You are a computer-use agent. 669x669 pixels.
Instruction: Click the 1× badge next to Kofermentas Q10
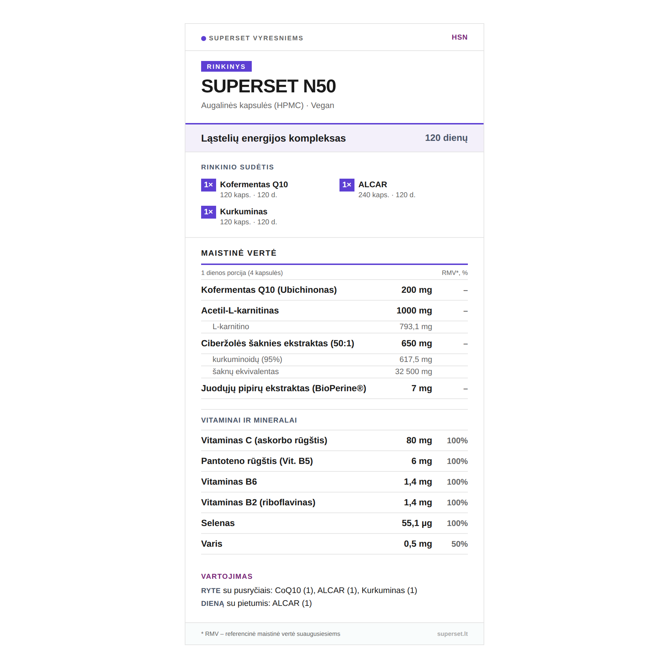pyautogui.click(x=208, y=185)
